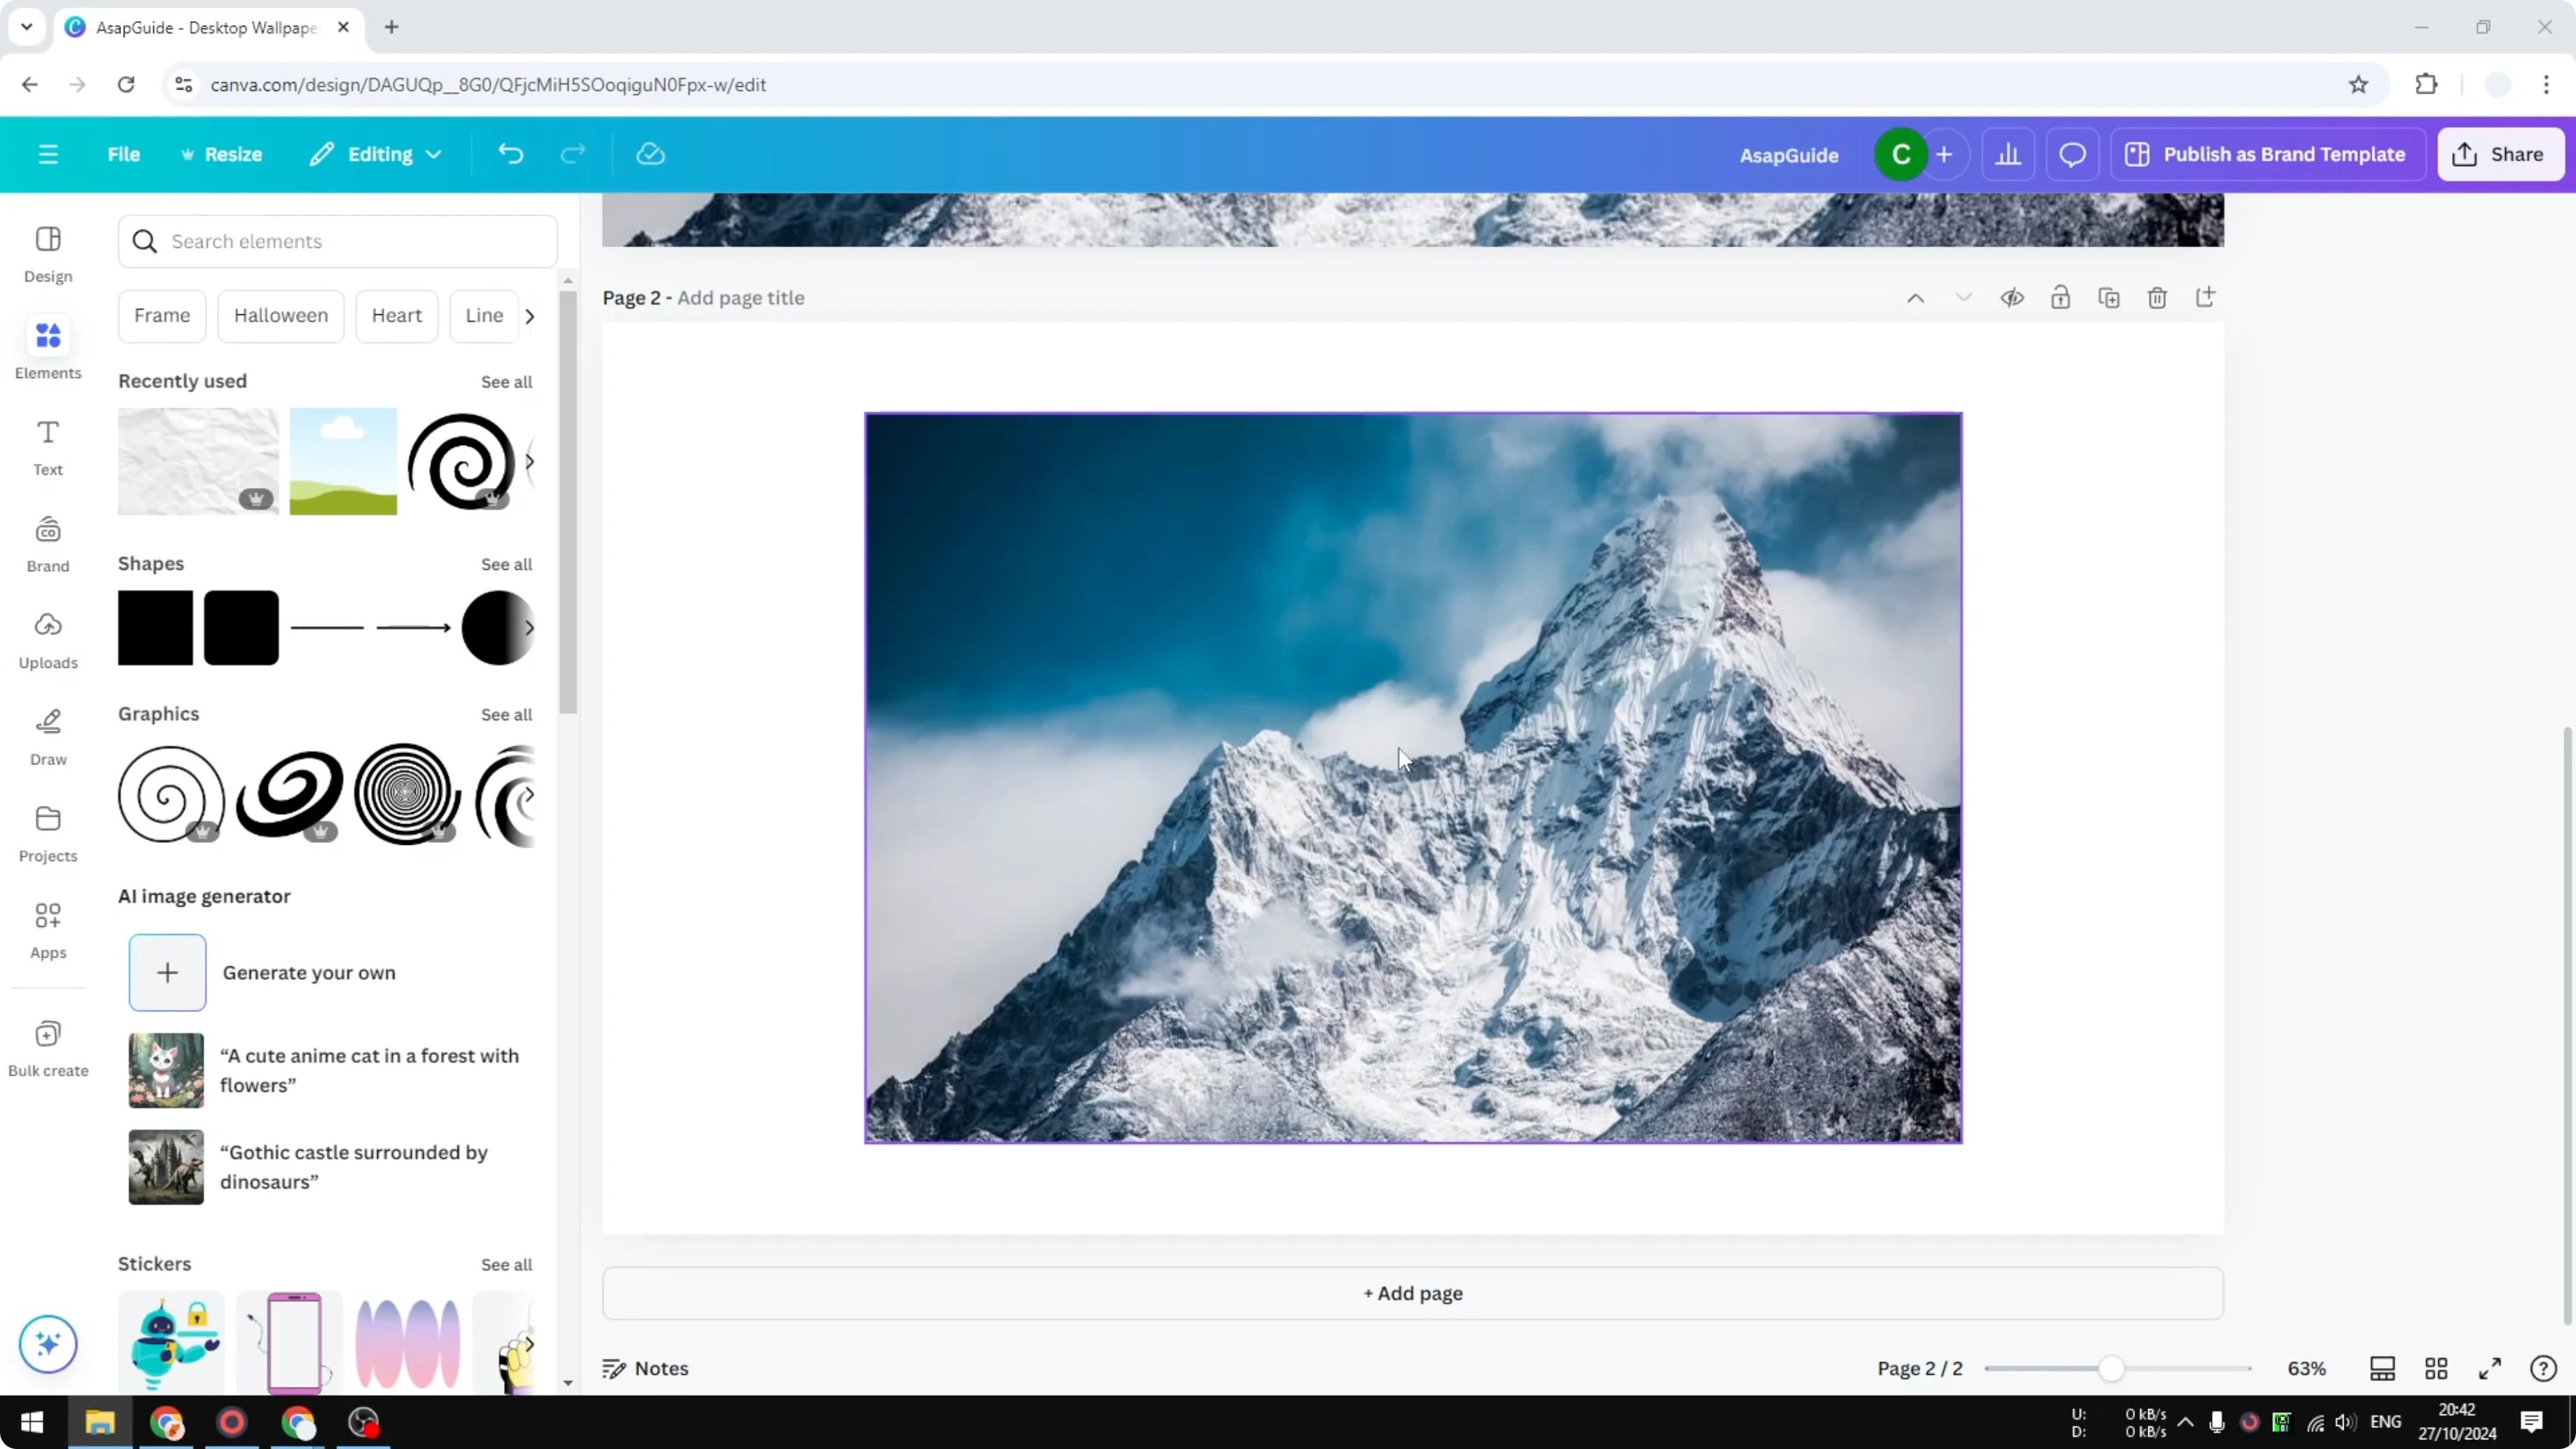Open the Text panel in the sidebar
This screenshot has height=1449, width=2576.
[x=47, y=446]
